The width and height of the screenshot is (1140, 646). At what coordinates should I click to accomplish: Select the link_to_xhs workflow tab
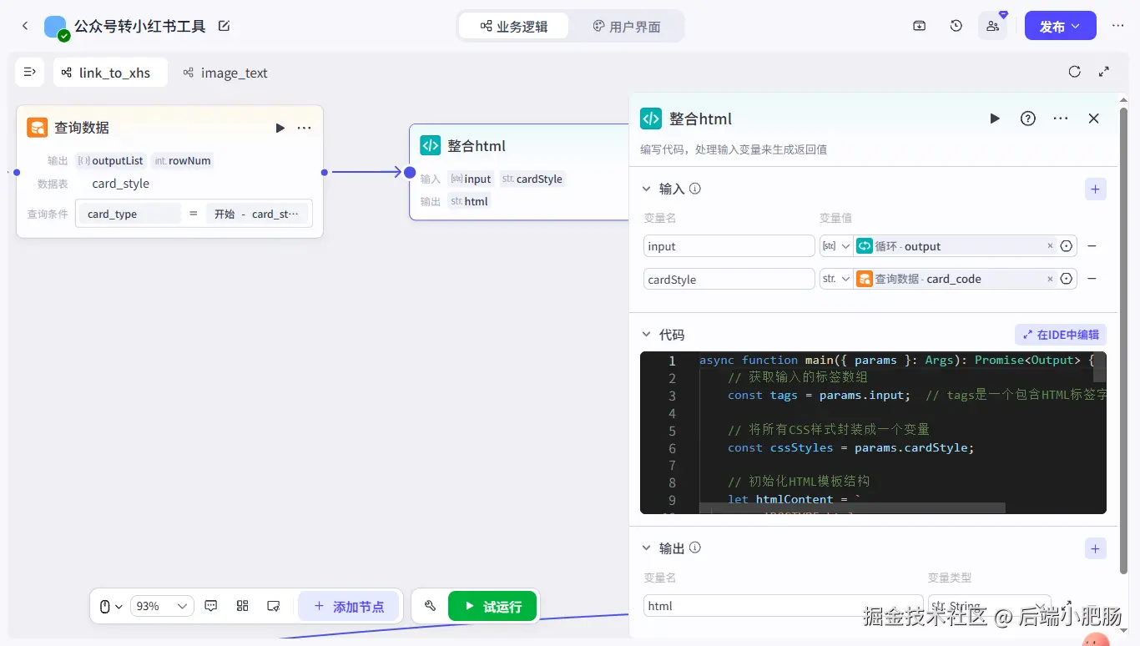110,73
